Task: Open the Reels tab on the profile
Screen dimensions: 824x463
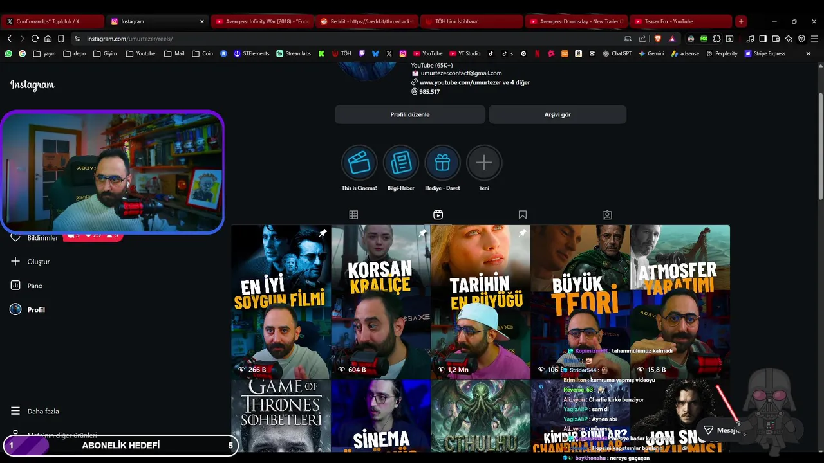Action: [438, 215]
